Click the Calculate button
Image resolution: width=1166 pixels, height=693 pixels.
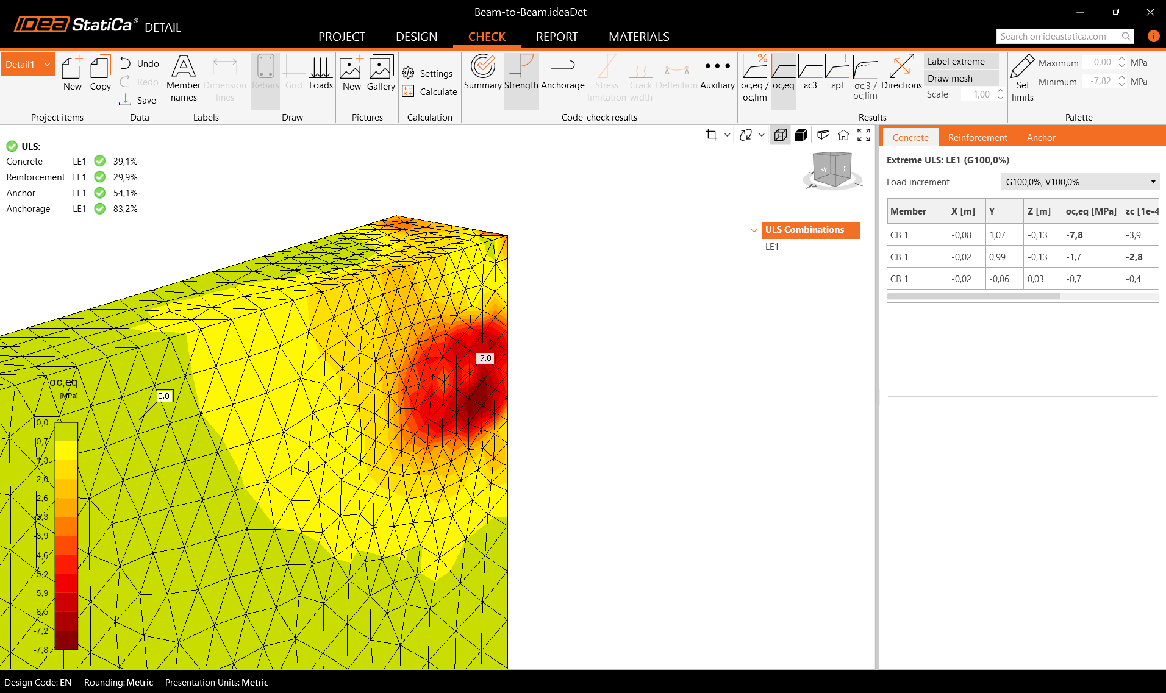430,91
